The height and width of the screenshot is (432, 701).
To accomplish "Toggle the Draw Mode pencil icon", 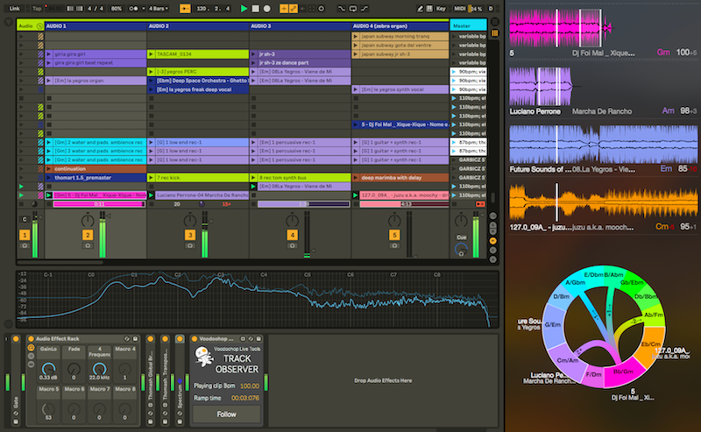I will click(x=420, y=9).
